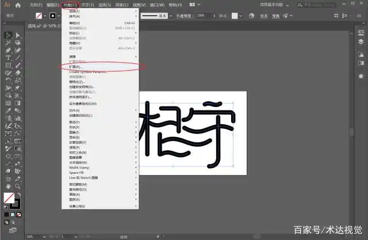368x240 pixels.
Task: Go to the Home screen icon
Action: click(18, 5)
